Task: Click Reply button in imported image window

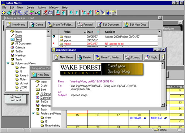Action: tap(151, 57)
